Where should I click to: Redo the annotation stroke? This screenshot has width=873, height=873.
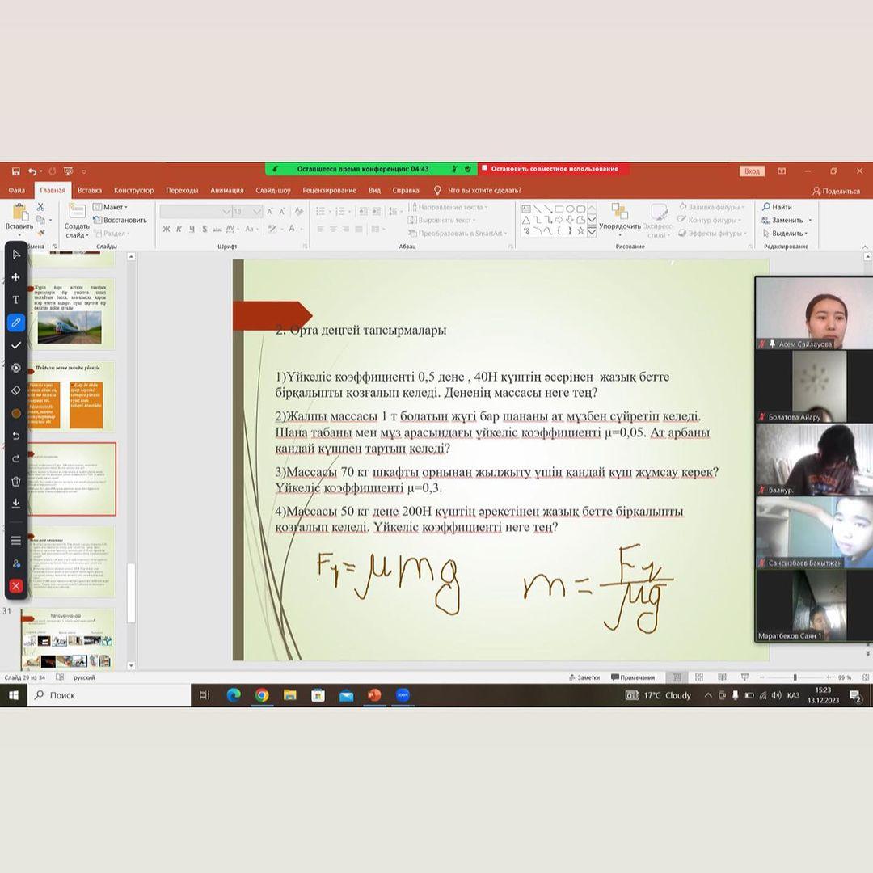point(16,458)
